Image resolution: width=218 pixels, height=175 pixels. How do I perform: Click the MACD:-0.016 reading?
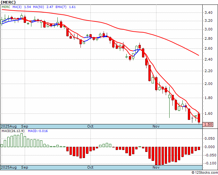click(38, 131)
